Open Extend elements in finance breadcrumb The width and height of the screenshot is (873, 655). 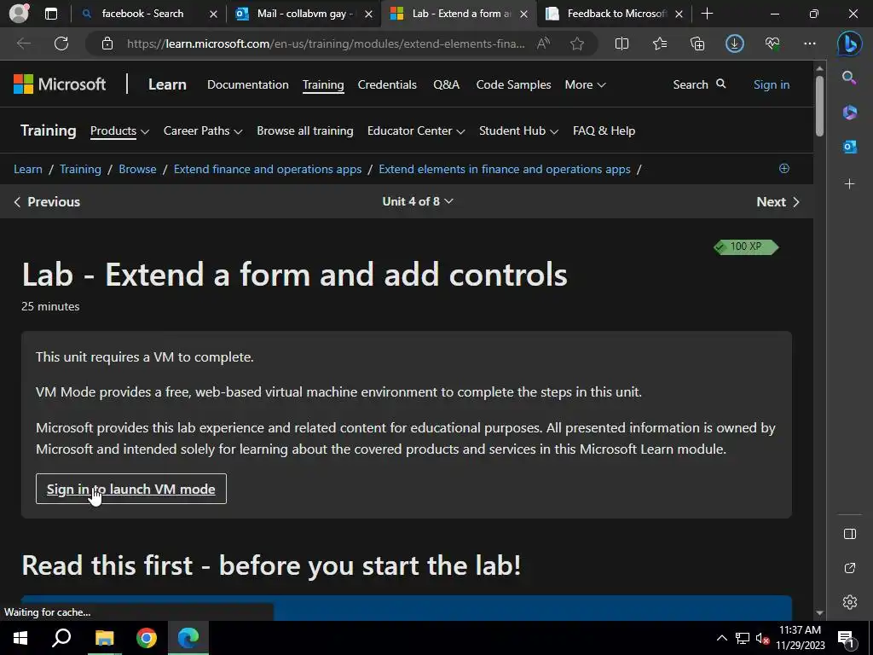[x=505, y=170]
